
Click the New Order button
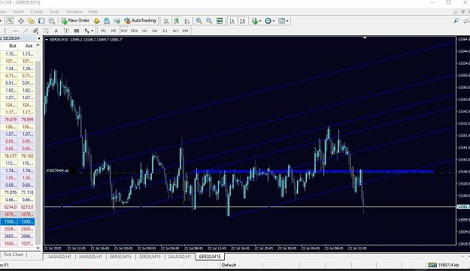[75, 20]
